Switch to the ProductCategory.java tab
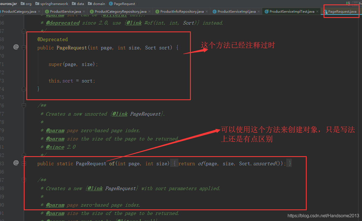The height and width of the screenshot is (221, 362). point(19,12)
